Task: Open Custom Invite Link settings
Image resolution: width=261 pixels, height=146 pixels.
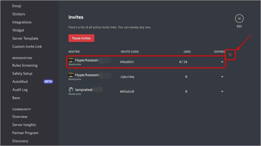Action: [27, 46]
